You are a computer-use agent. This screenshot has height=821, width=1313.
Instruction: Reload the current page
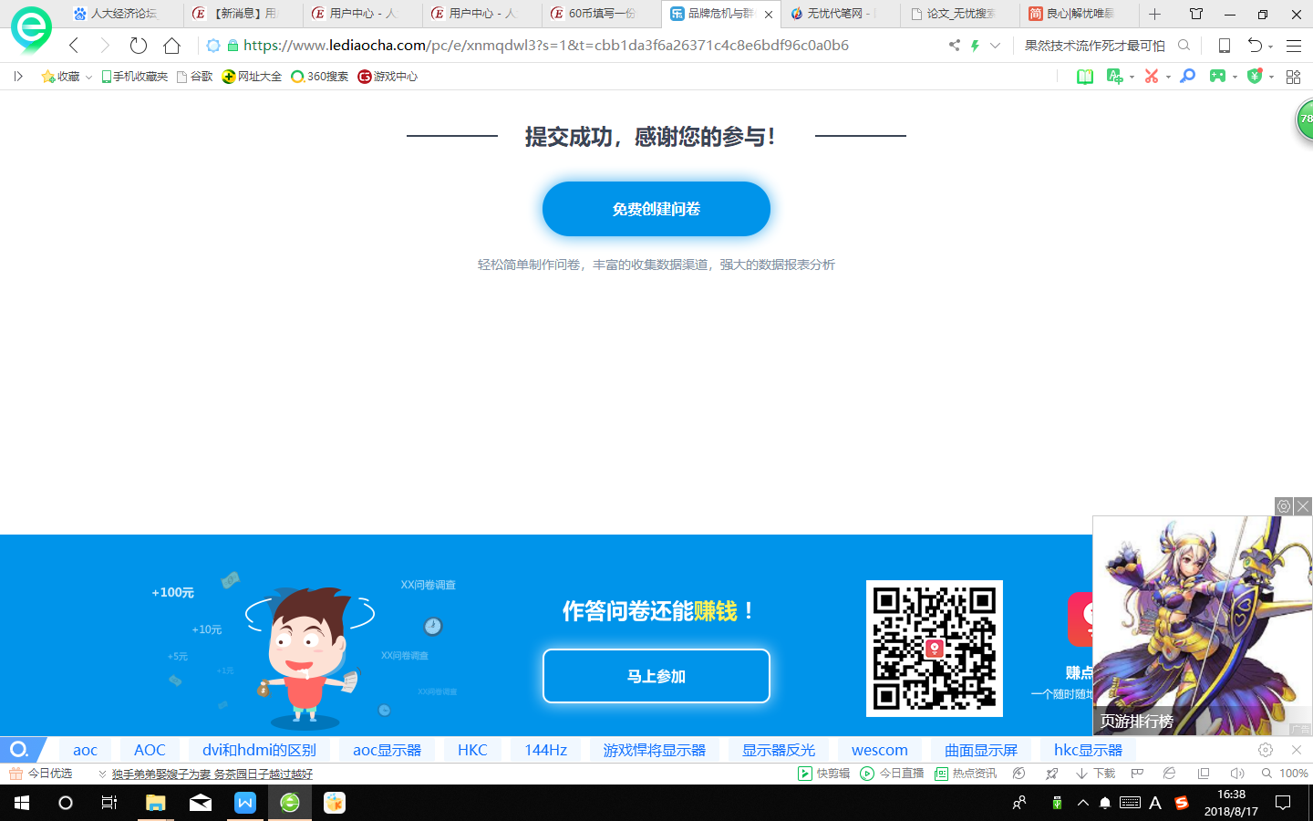139,46
